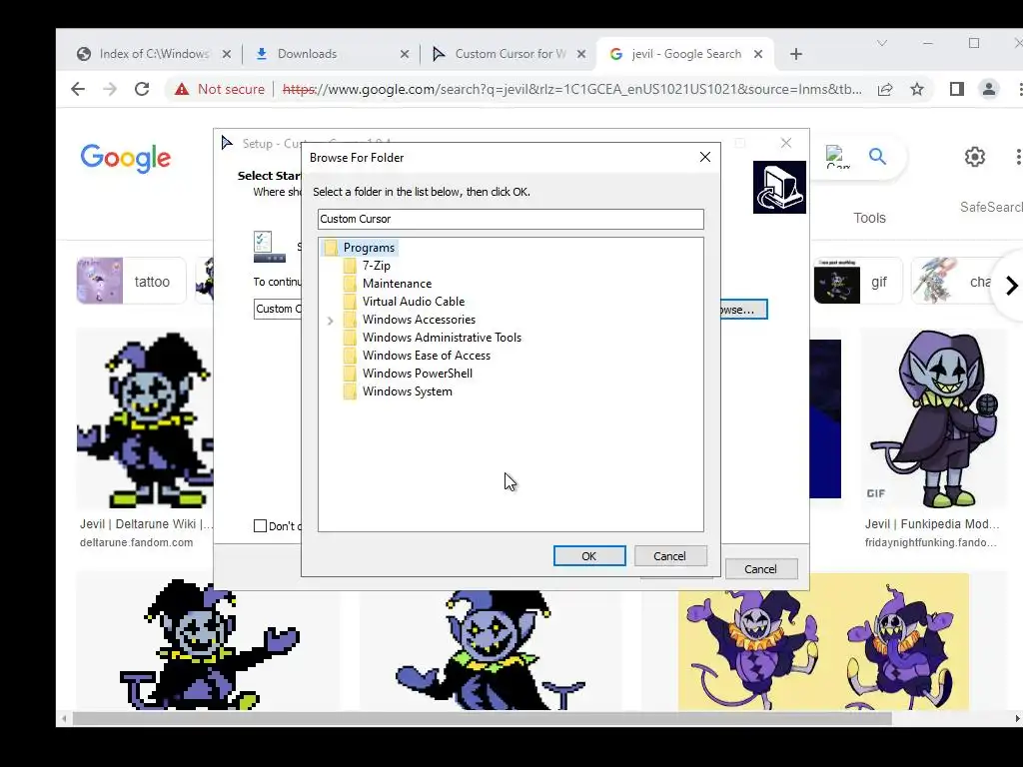Click the Google logo
The height and width of the screenshot is (767, 1023).
125,158
